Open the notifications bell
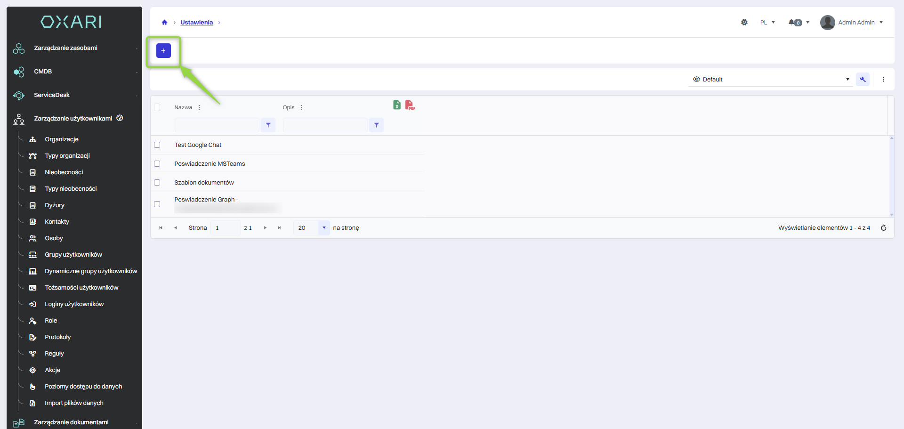The height and width of the screenshot is (429, 904). tap(795, 23)
